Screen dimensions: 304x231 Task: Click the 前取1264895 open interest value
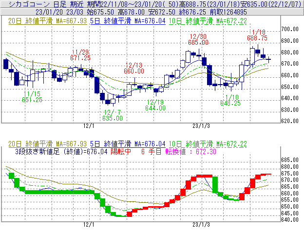[228, 12]
